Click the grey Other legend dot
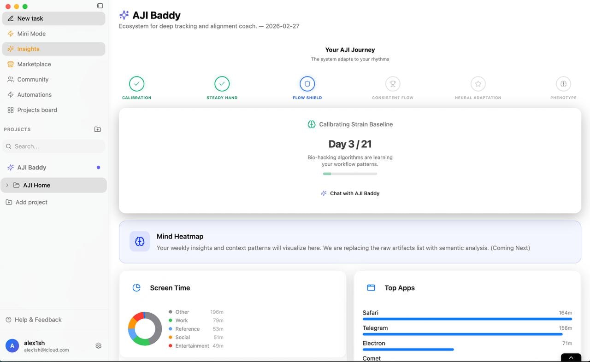The image size is (590, 362). point(171,312)
